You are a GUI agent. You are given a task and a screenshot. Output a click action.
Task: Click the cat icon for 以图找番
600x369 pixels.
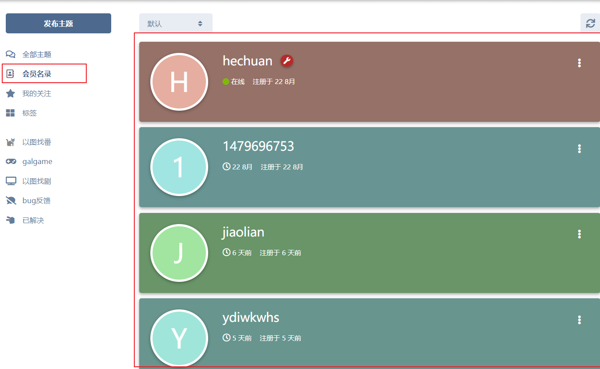[x=11, y=142]
